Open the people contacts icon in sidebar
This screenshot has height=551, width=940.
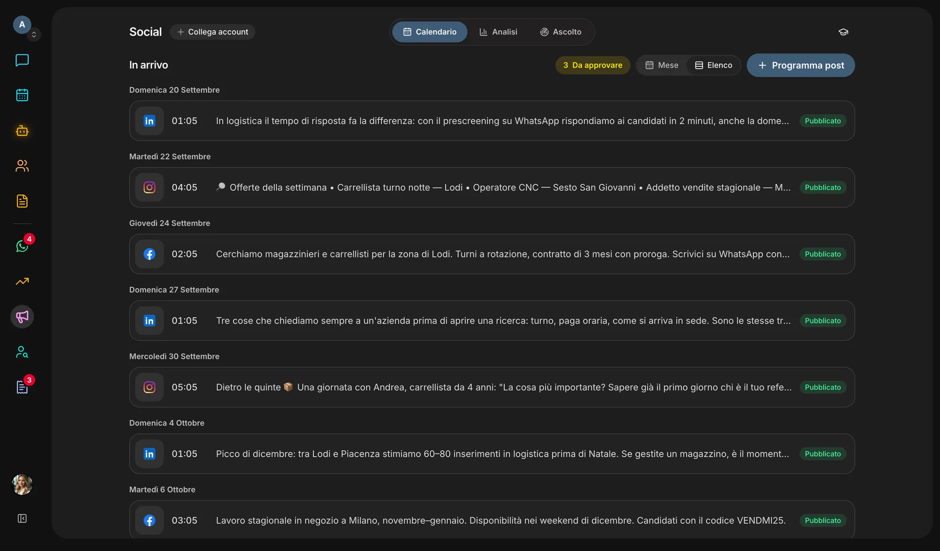22,165
